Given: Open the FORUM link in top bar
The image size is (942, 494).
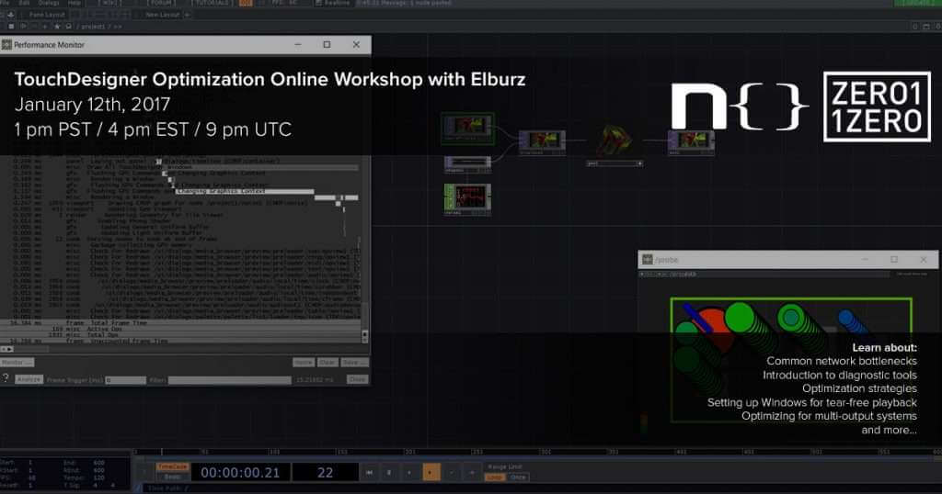Looking at the screenshot, I should coord(162,3).
